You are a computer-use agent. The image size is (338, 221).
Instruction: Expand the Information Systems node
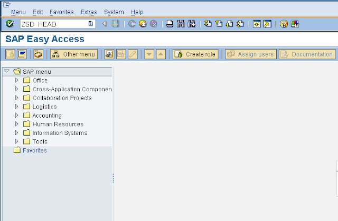click(16, 132)
